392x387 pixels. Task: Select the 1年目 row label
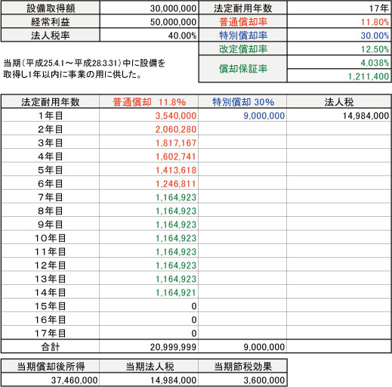click(x=51, y=116)
